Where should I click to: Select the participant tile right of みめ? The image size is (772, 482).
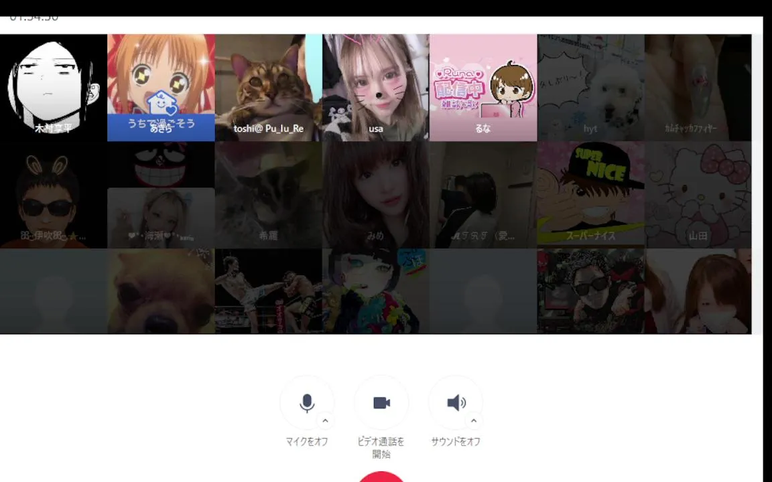[x=483, y=195]
